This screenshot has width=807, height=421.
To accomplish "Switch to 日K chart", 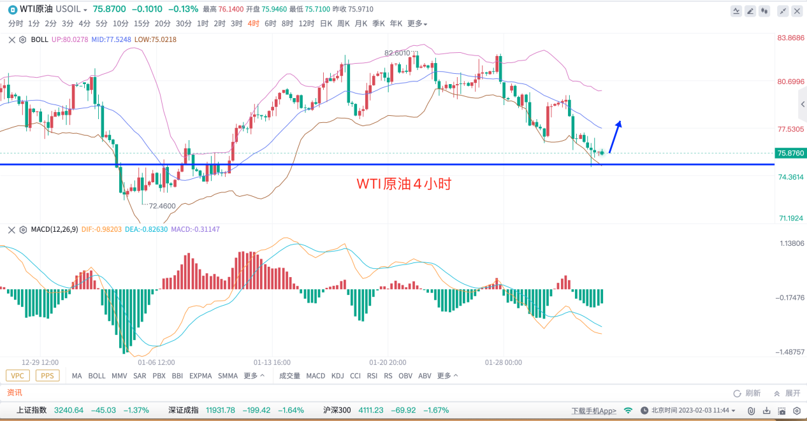I will pos(326,24).
